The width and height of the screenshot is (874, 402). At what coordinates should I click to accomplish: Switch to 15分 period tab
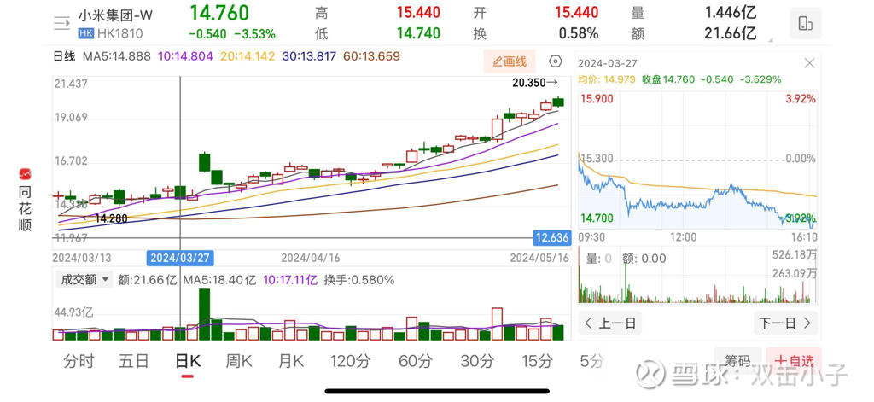538,361
